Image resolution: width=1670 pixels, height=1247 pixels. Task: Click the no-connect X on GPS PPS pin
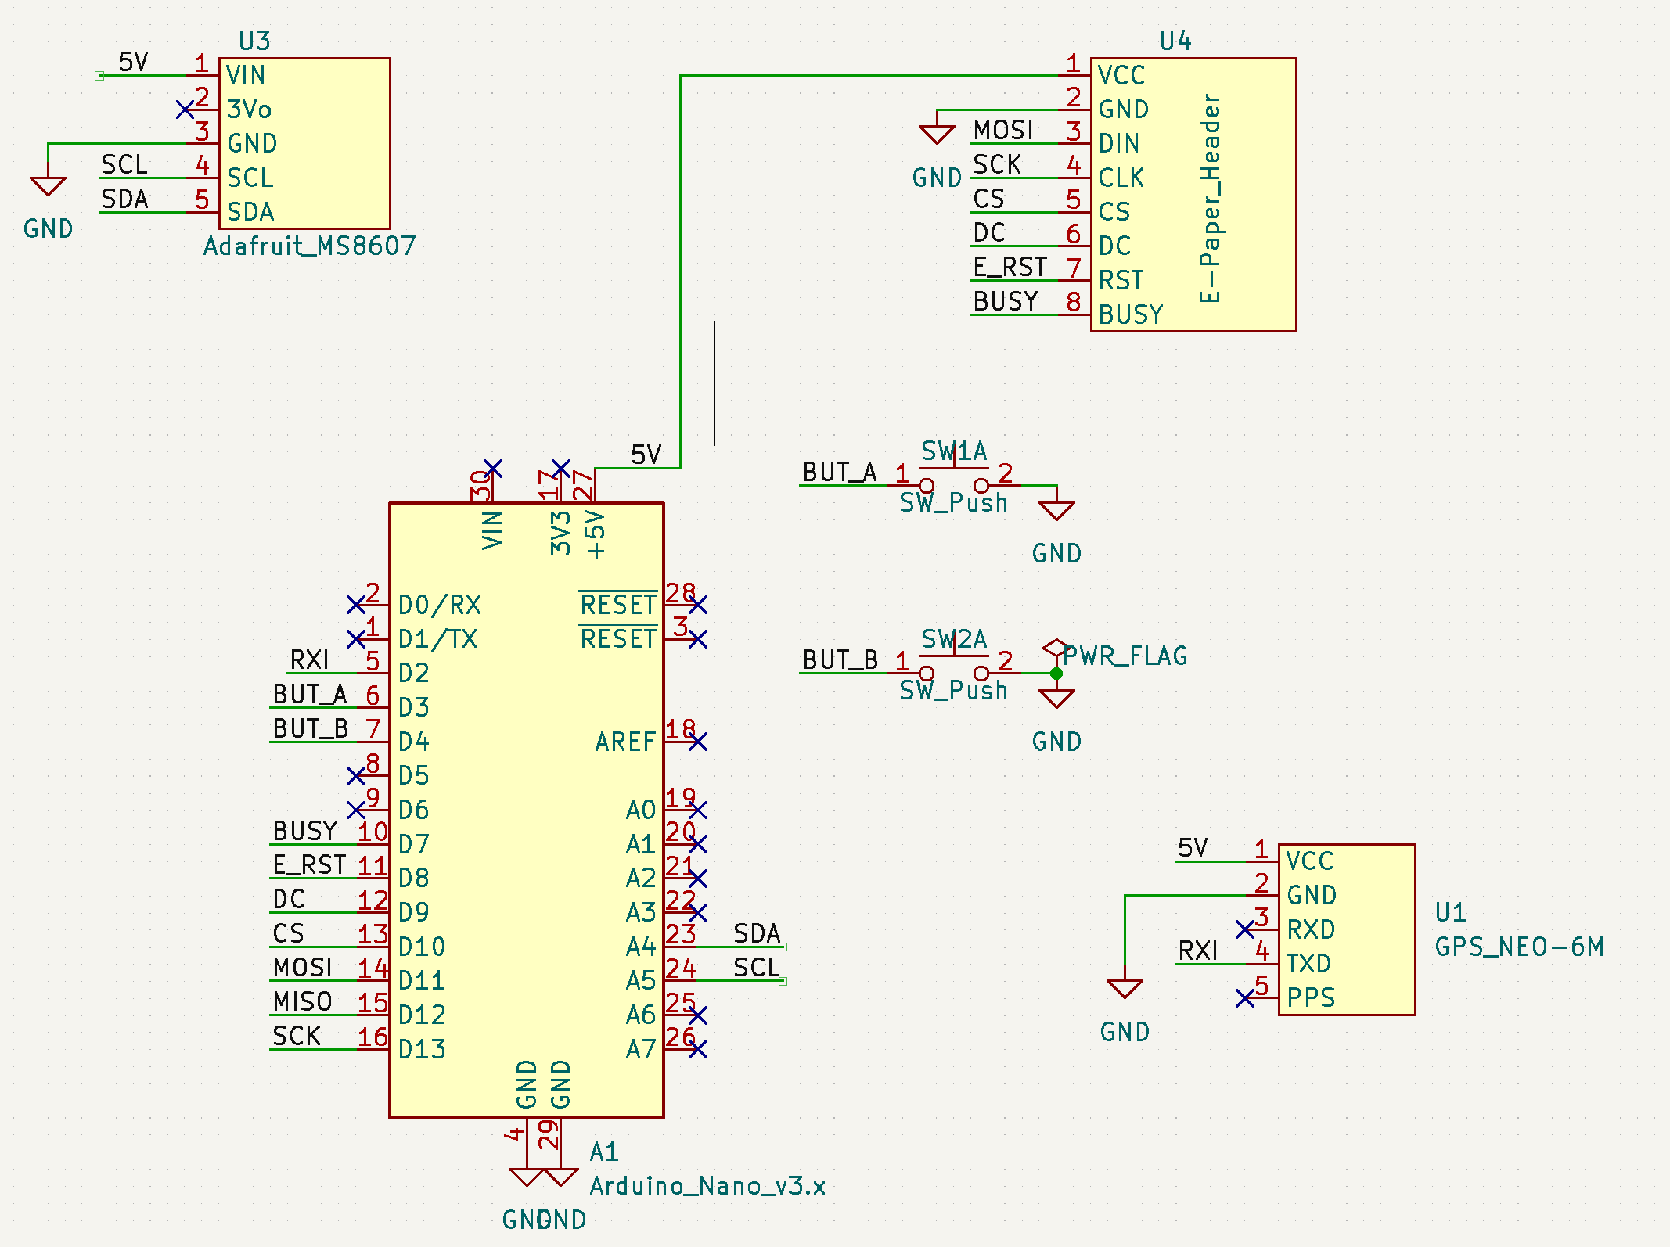1244,998
